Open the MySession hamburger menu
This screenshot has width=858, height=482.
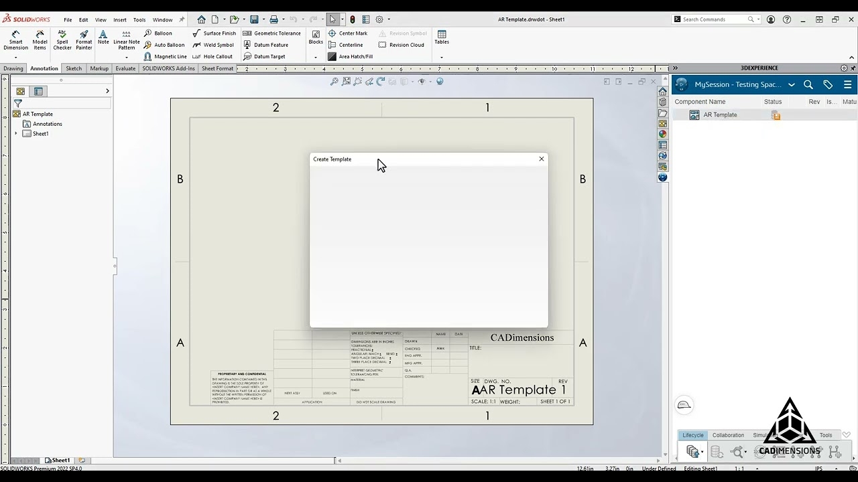(x=847, y=84)
